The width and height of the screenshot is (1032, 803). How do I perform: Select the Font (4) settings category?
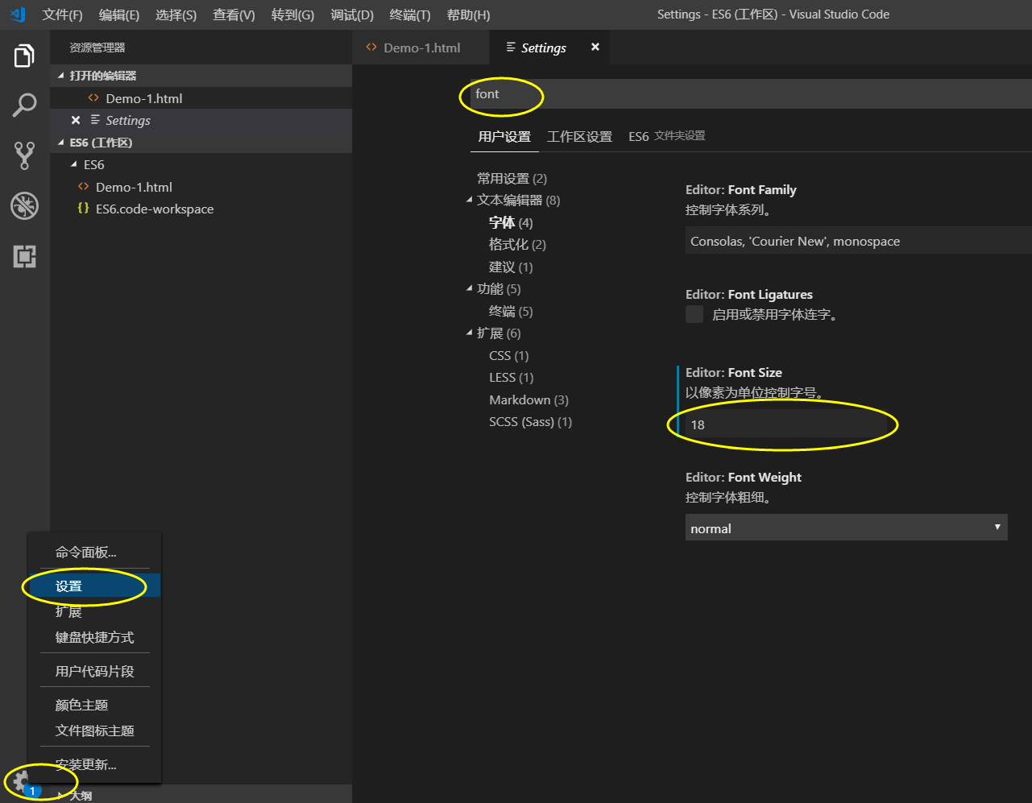pyautogui.click(x=511, y=222)
